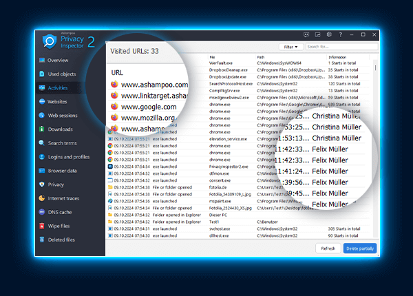Click the Delete partially button
This screenshot has width=413, height=296.
tap(360, 249)
